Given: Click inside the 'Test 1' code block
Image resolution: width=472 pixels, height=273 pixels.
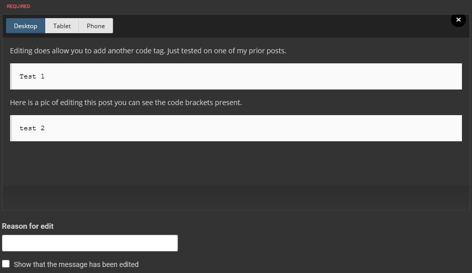Looking at the screenshot, I should [x=236, y=76].
